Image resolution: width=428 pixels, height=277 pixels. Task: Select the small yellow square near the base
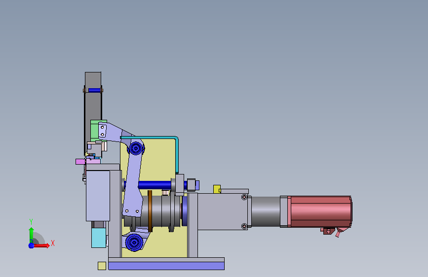[x=102, y=266]
